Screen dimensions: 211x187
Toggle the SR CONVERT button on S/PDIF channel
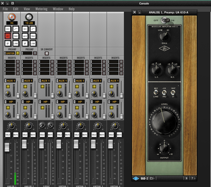point(46,53)
